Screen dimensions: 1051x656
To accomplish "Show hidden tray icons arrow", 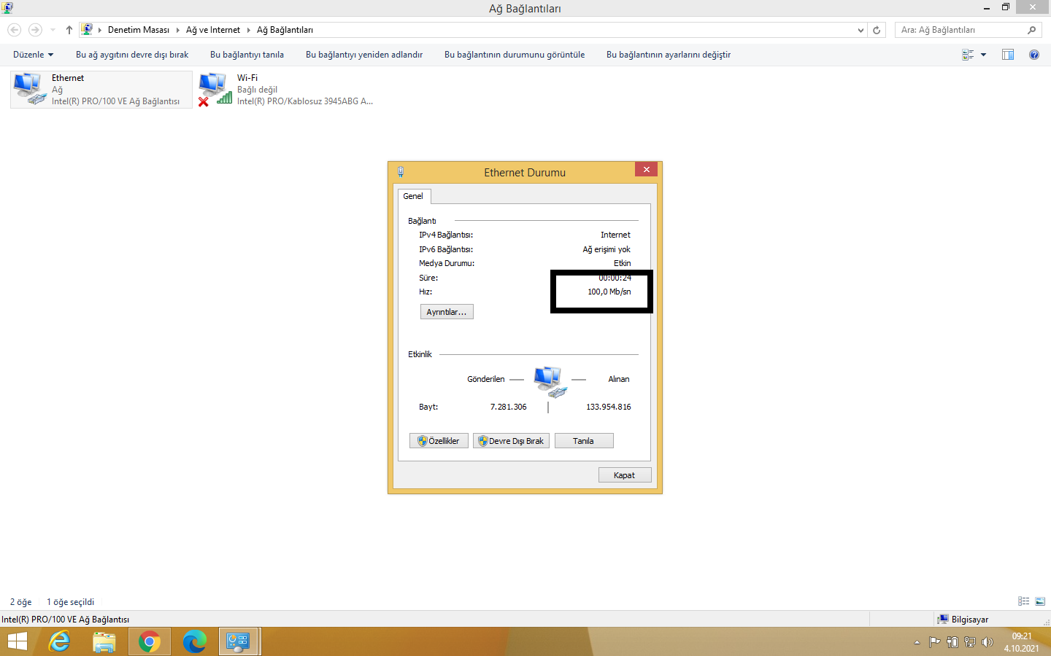I will point(917,642).
